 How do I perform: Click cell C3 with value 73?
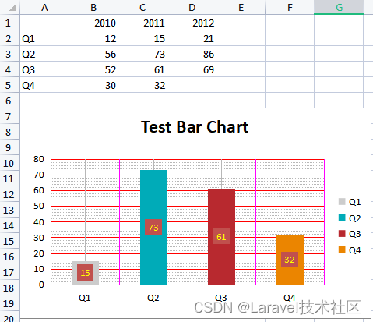pos(143,54)
